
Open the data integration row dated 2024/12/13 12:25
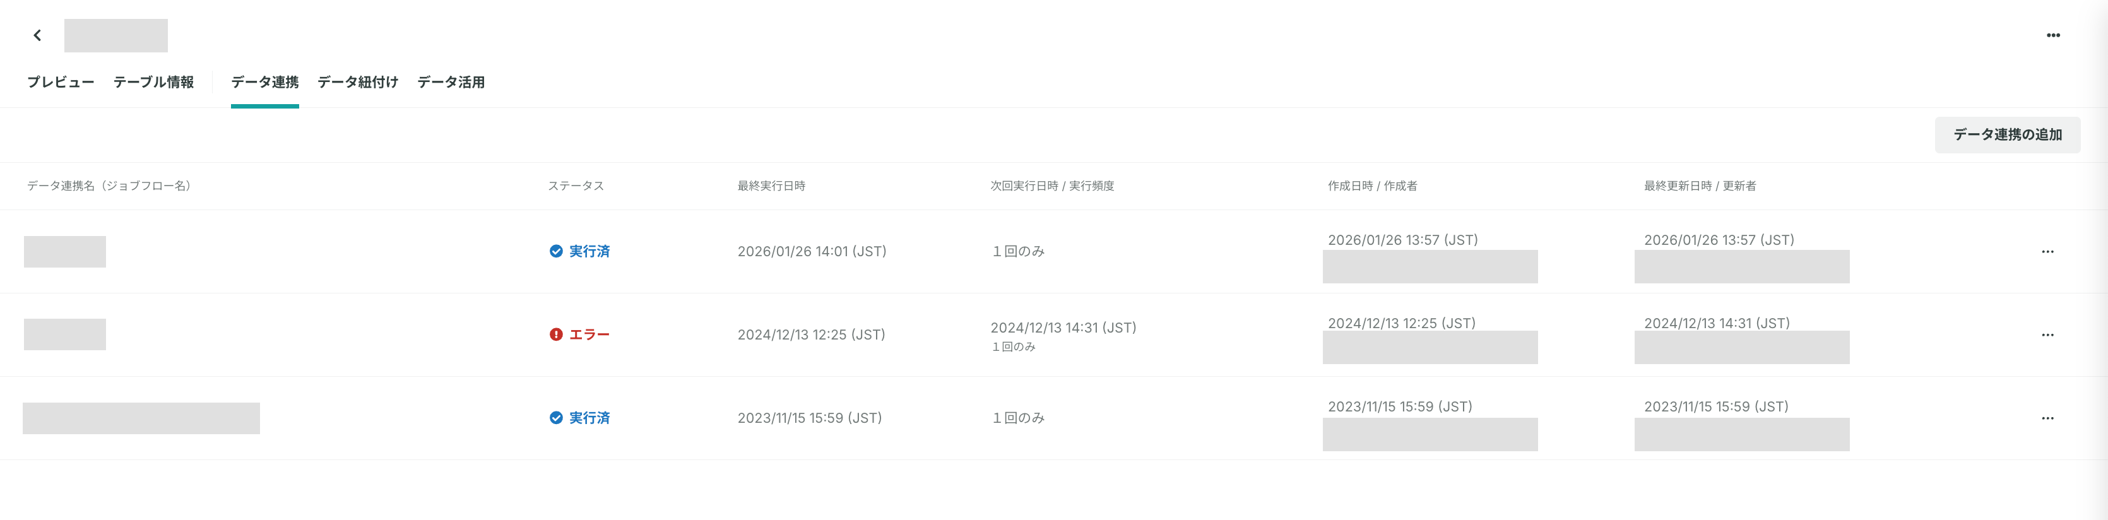click(1054, 335)
